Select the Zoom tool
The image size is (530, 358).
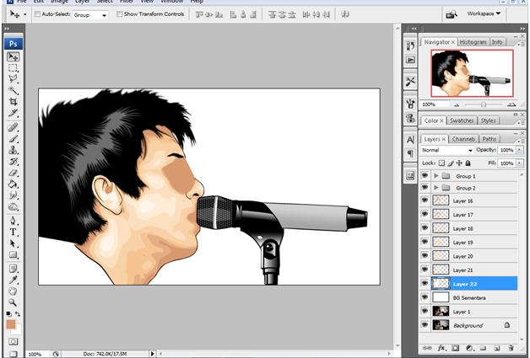(x=14, y=302)
